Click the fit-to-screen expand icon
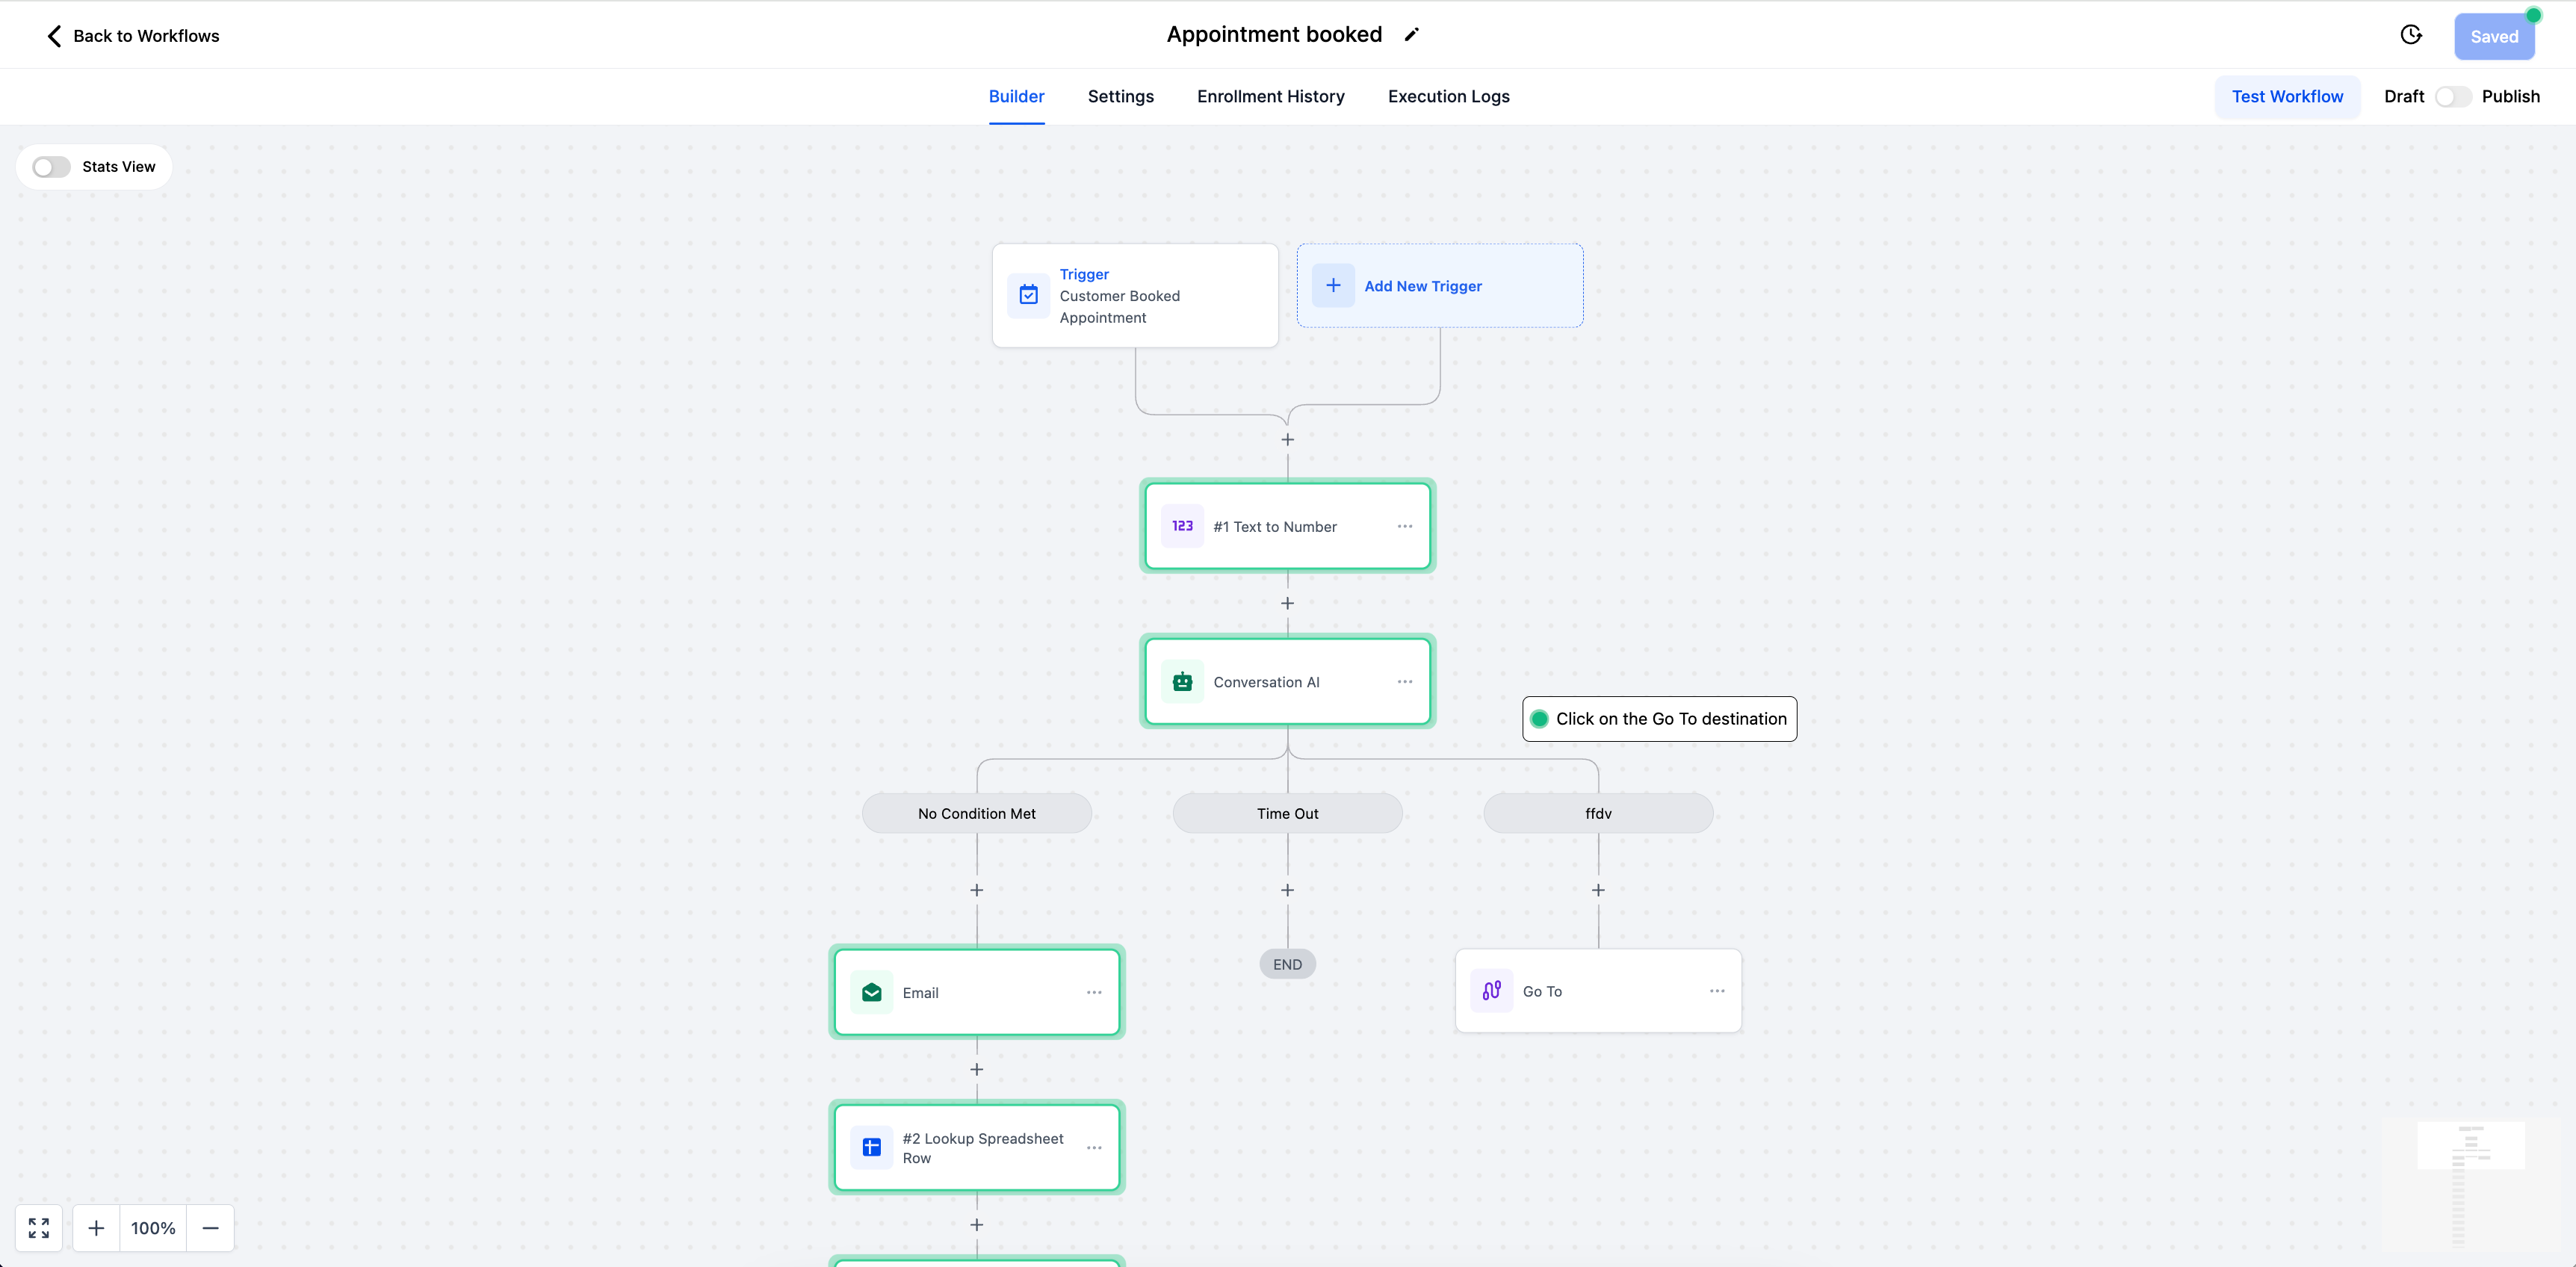This screenshot has width=2576, height=1267. point(39,1228)
